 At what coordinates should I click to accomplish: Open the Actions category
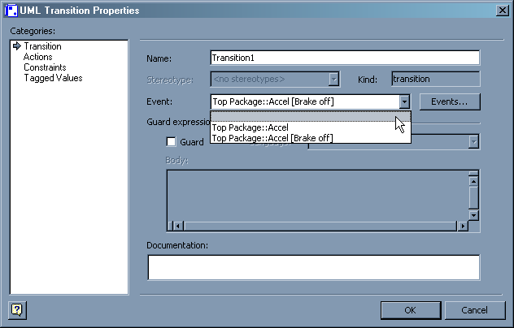(37, 57)
